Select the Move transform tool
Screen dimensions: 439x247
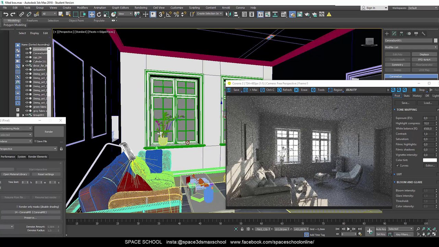[92, 14]
